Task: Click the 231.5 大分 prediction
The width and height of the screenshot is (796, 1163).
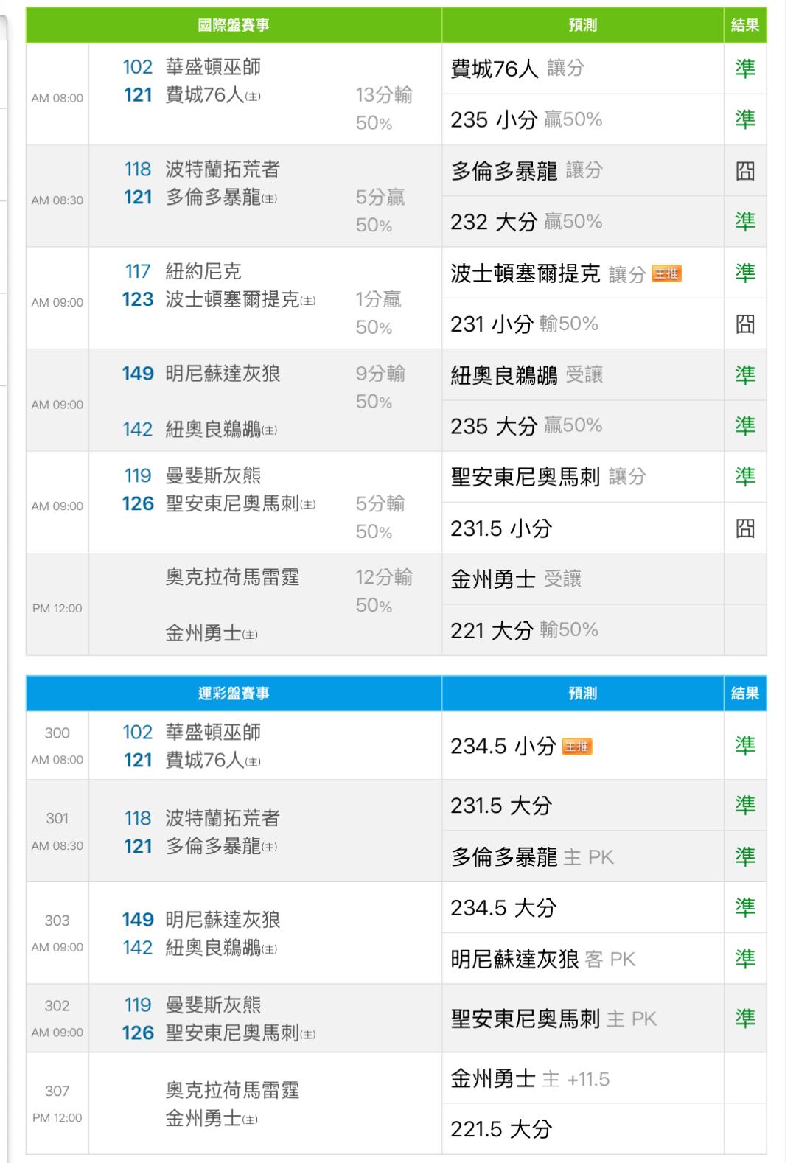Action: 501,806
